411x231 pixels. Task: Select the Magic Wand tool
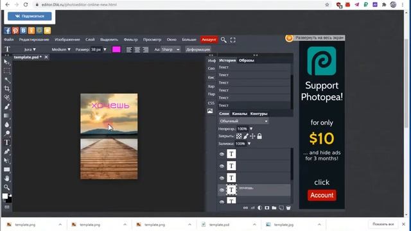pyautogui.click(x=7, y=80)
